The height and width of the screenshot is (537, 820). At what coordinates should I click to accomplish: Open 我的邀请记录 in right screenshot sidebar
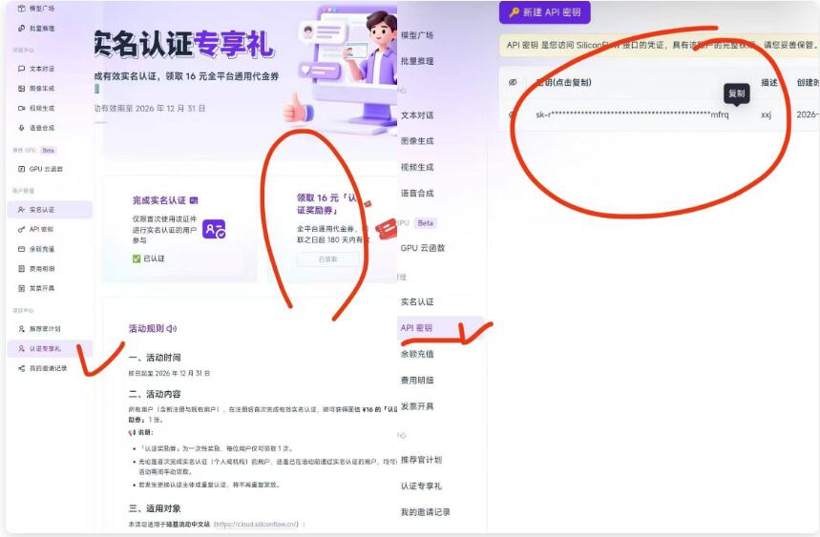click(x=425, y=512)
